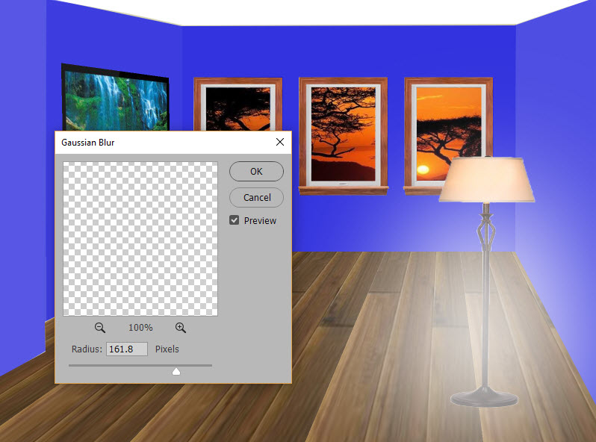Click the transparent checkerboard preview area

click(x=140, y=239)
